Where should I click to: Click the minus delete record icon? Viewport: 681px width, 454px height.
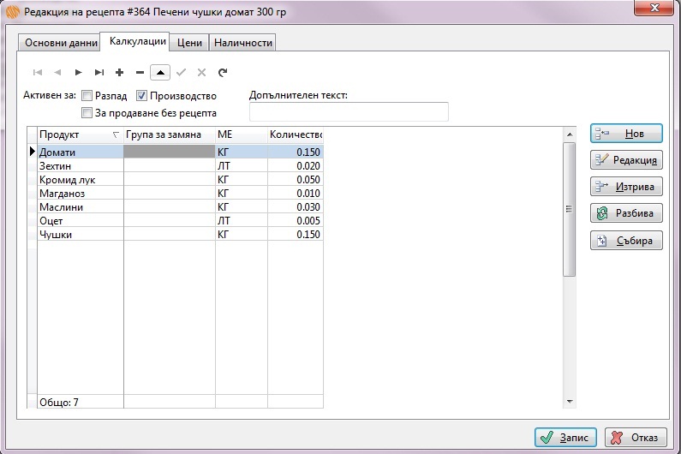140,73
